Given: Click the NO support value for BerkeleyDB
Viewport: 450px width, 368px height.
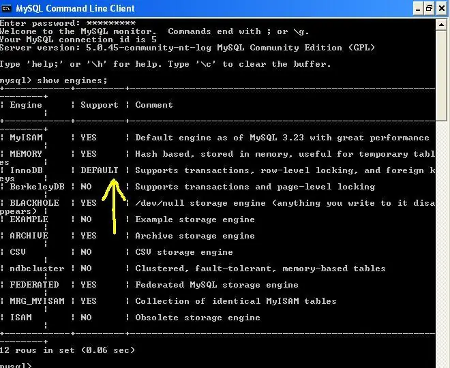Looking at the screenshot, I should coord(86,187).
